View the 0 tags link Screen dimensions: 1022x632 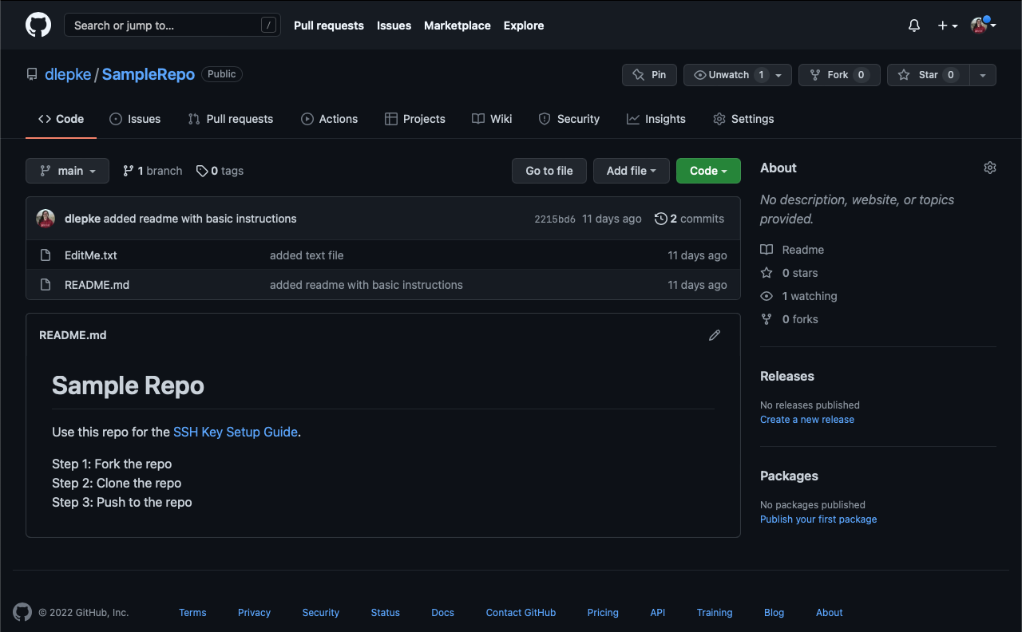tap(220, 171)
